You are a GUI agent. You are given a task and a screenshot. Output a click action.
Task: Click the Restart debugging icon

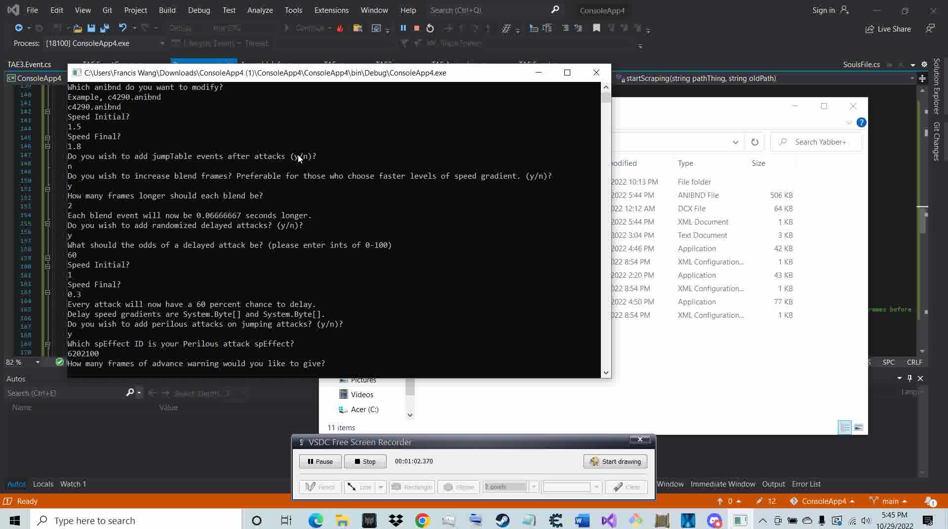coord(430,29)
